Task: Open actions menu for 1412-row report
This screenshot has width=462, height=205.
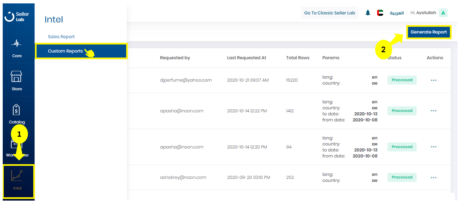Action: coord(433,111)
